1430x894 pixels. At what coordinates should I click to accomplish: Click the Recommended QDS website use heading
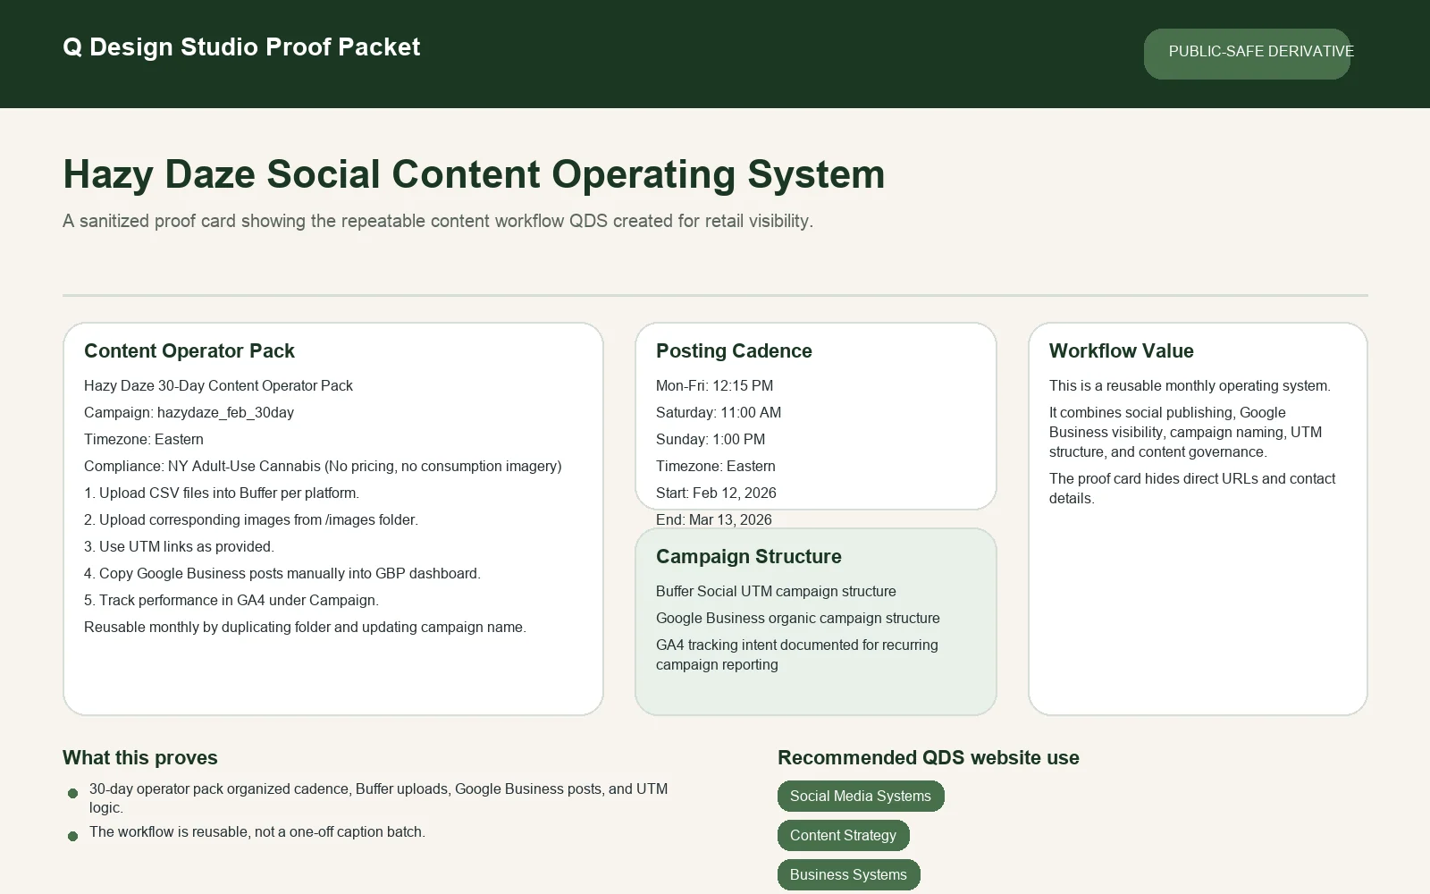pyautogui.click(x=929, y=757)
